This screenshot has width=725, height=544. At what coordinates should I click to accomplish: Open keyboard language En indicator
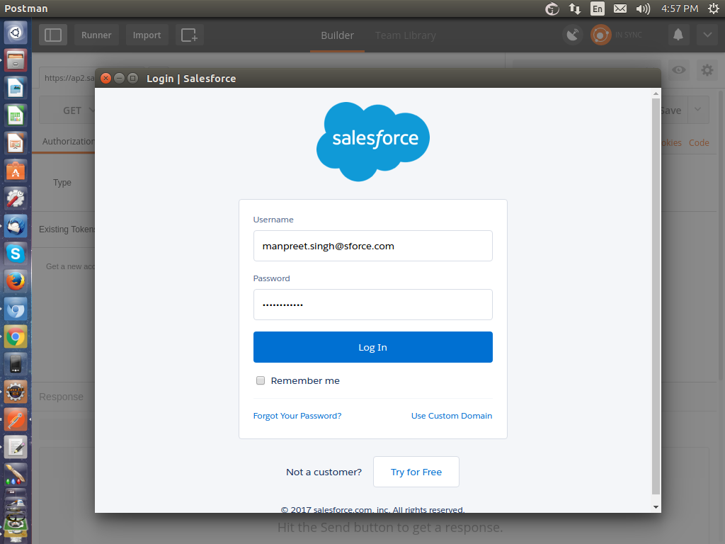click(x=598, y=8)
